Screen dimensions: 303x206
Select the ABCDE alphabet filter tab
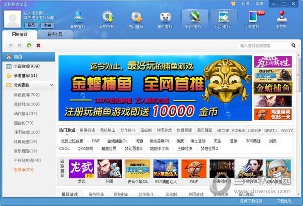click(223, 130)
